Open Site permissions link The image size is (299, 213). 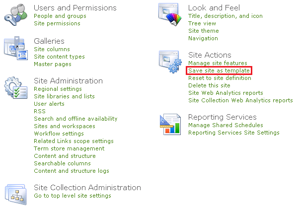point(57,23)
